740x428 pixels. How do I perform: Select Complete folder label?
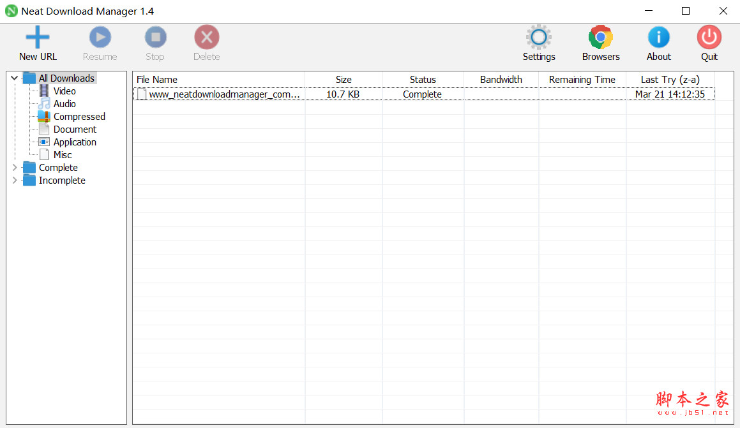[58, 167]
